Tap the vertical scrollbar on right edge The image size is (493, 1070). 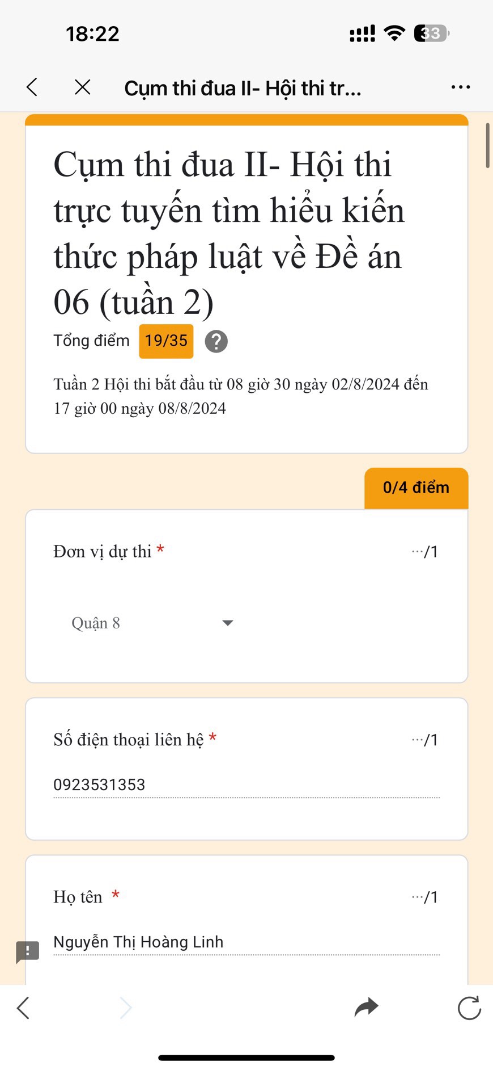click(x=487, y=145)
